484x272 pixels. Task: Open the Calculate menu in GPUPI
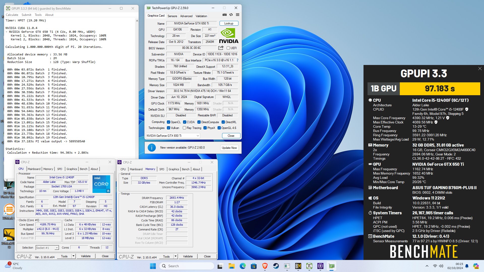tap(12, 15)
